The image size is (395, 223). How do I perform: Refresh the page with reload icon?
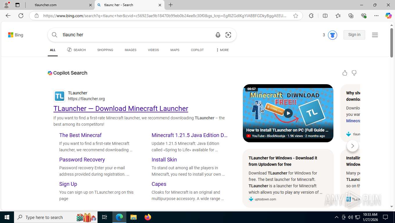(21, 16)
